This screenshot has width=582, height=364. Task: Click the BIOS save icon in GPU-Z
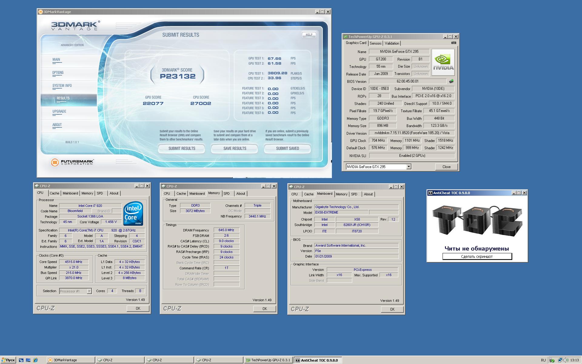[x=451, y=81]
